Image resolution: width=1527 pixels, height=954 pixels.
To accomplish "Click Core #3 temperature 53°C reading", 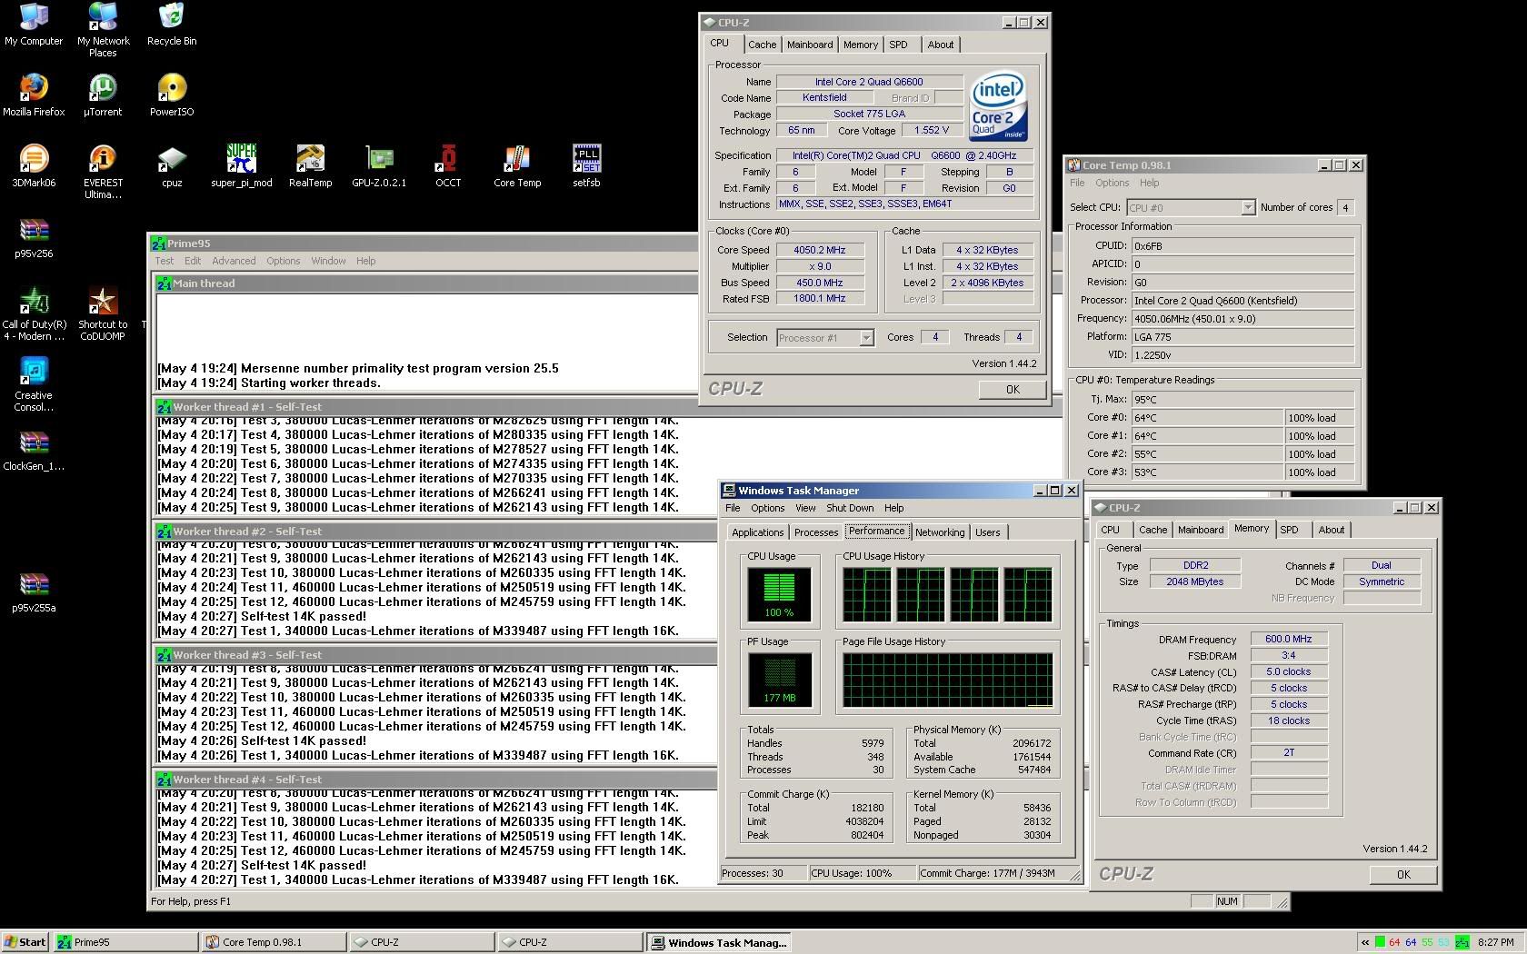I will (x=1206, y=472).
